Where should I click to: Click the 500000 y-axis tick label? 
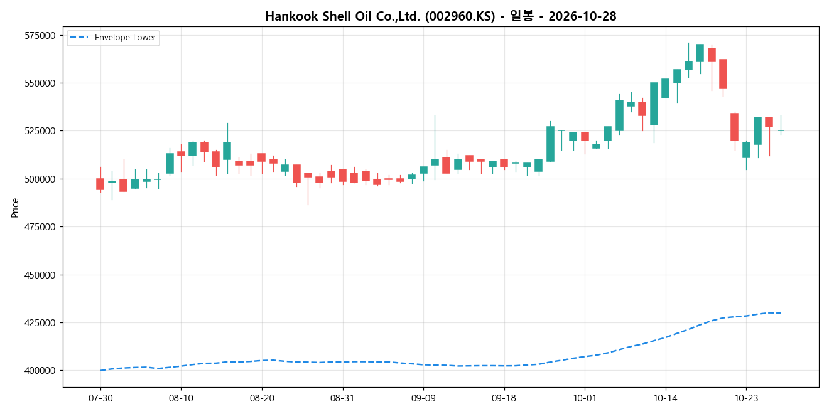click(41, 179)
